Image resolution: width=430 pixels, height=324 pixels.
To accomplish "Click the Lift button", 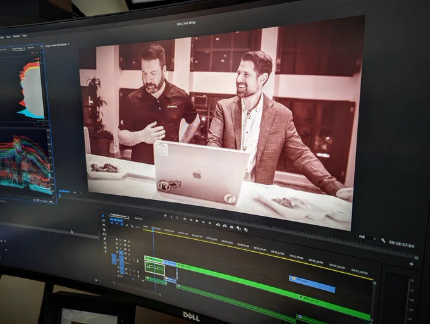I will click(218, 225).
